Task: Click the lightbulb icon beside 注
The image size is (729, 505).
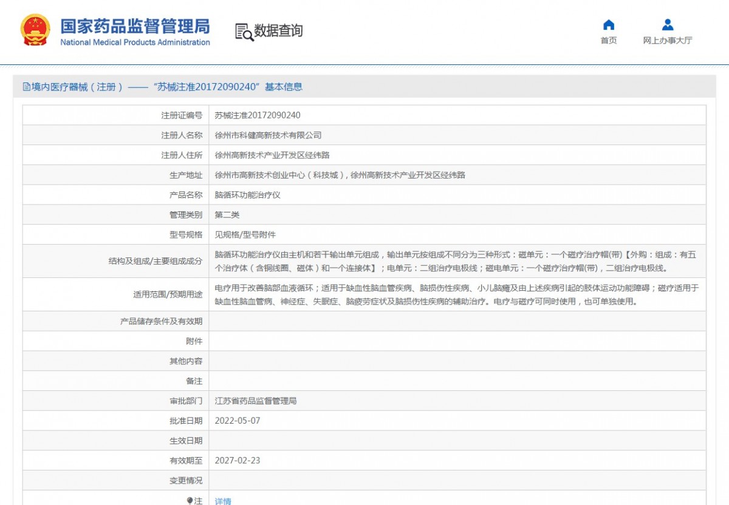Action: tap(190, 501)
